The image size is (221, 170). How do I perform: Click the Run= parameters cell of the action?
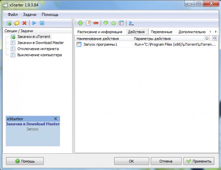coord(175,45)
